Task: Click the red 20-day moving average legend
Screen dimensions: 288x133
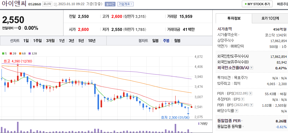Action: (x=13, y=54)
